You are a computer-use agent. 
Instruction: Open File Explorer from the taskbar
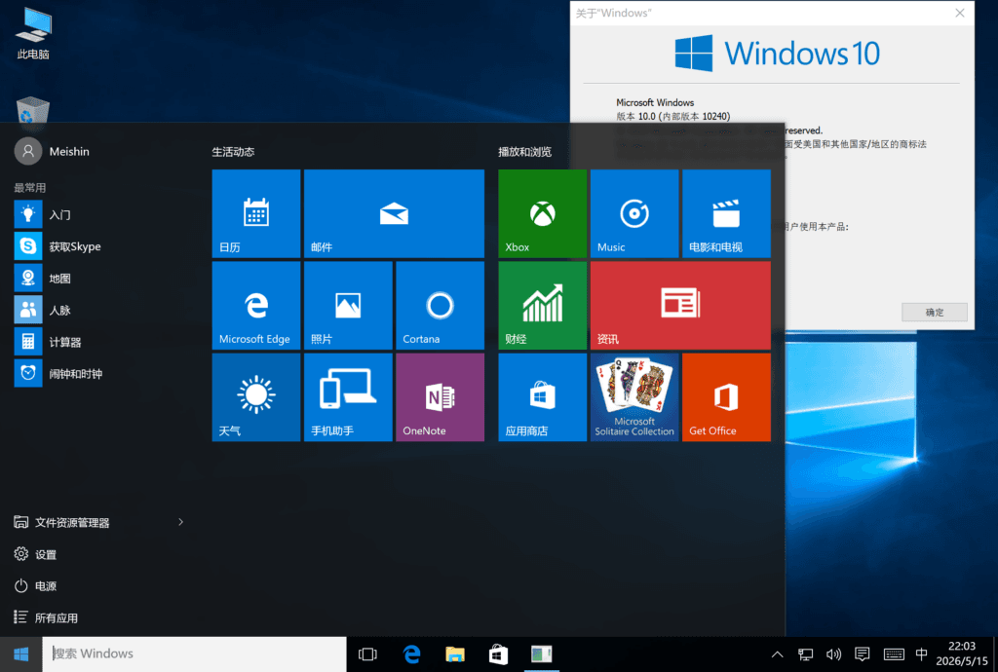[455, 654]
